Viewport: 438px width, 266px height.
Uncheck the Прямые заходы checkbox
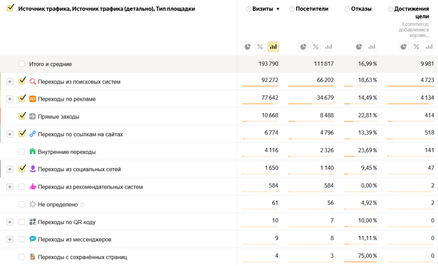[x=22, y=117]
